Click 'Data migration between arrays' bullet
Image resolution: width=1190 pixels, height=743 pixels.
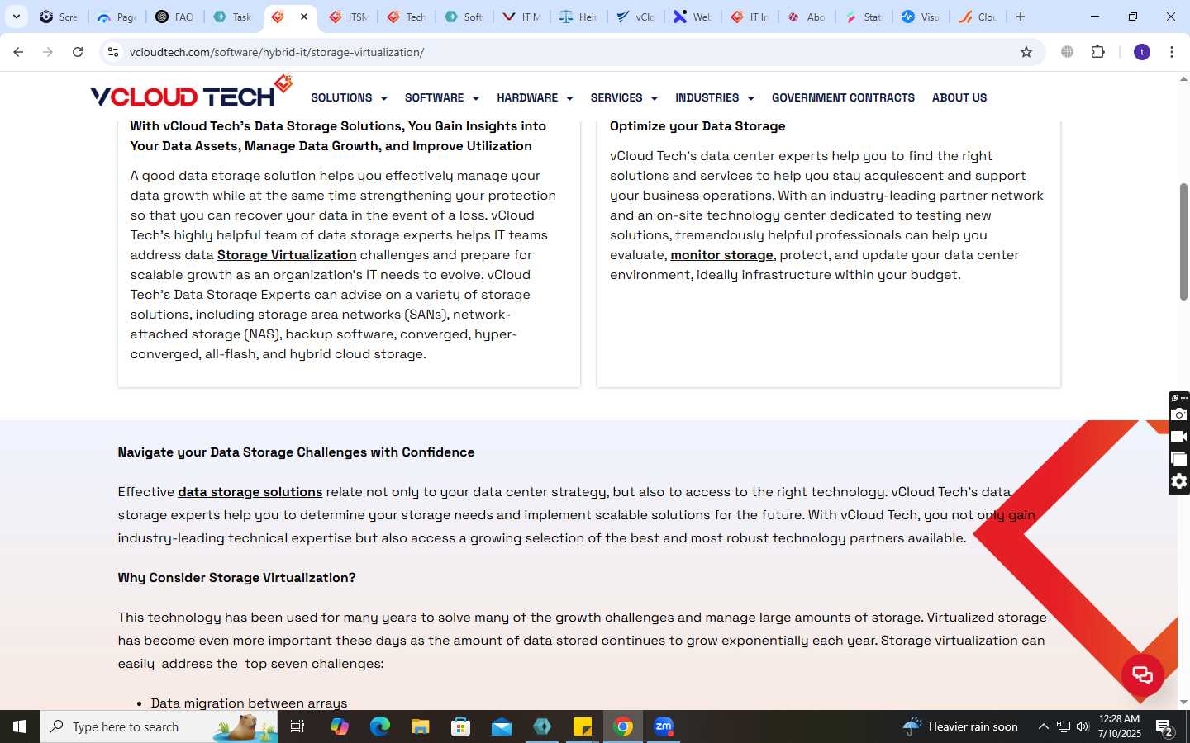click(x=249, y=703)
